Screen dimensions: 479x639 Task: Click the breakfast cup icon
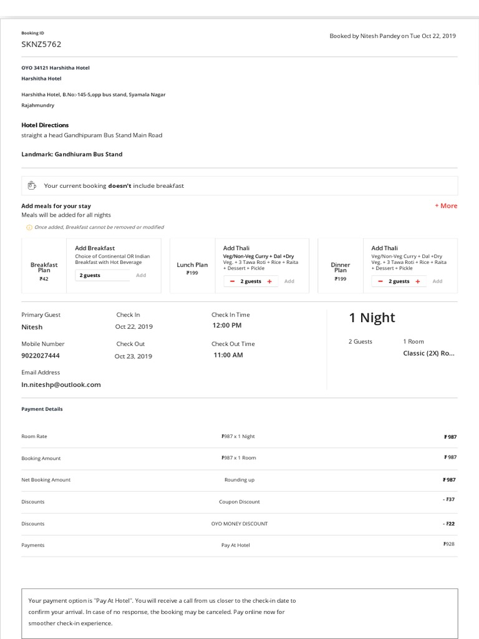(x=32, y=185)
